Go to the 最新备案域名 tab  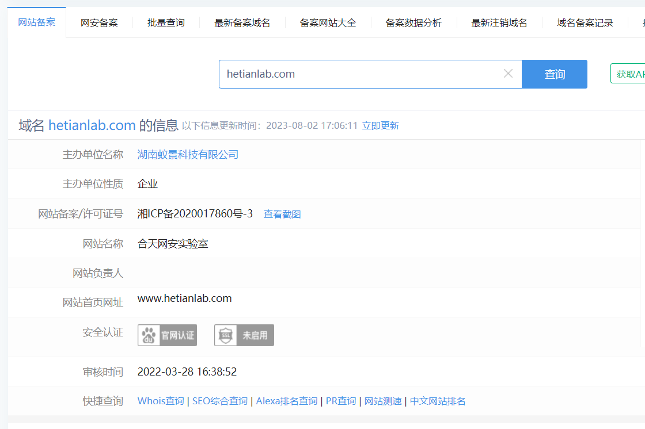(242, 22)
